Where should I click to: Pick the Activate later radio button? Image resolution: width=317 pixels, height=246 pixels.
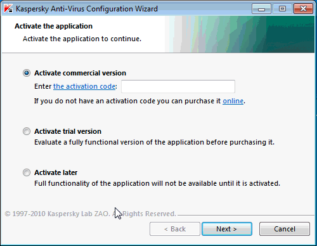pos(27,172)
